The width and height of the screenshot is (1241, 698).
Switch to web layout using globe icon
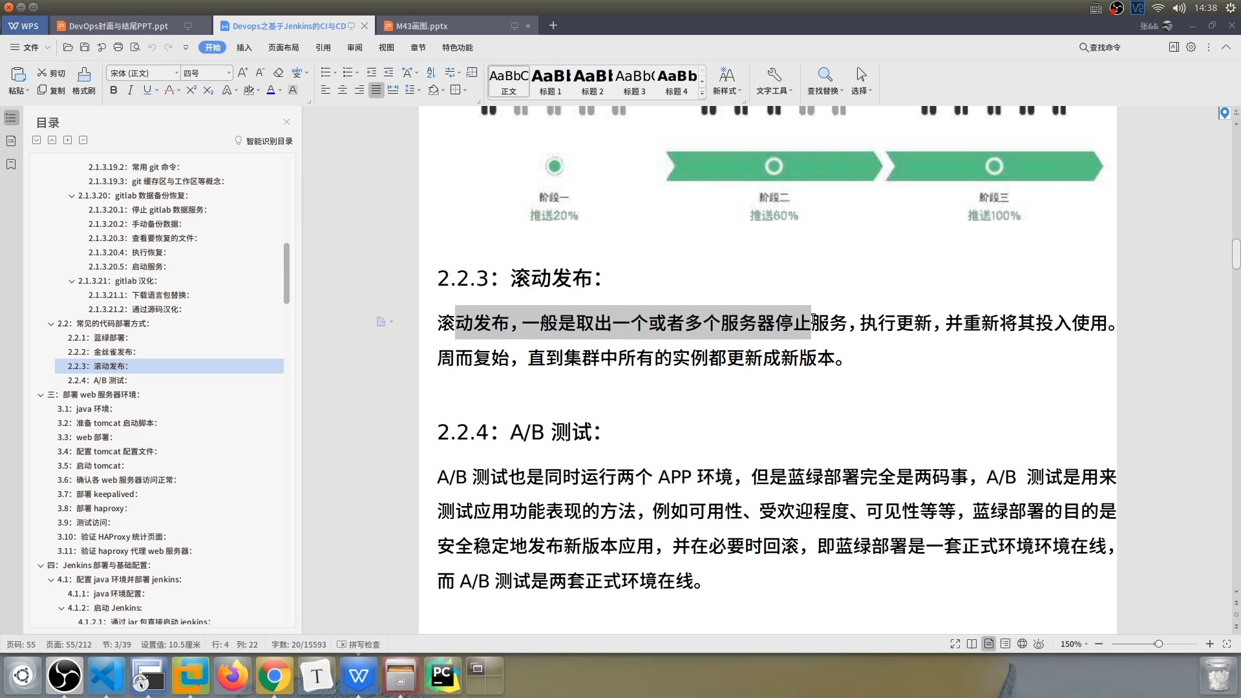click(1021, 644)
